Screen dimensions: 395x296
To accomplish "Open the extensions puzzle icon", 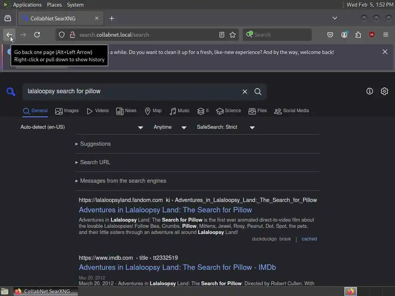I will [x=358, y=35].
